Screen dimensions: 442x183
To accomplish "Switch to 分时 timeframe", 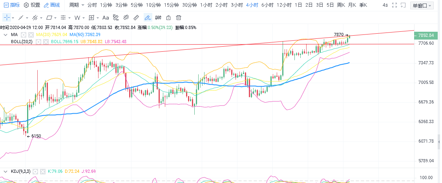I will tap(92, 5).
